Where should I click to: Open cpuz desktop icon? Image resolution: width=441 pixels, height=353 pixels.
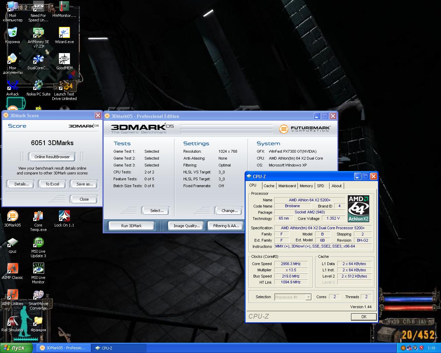pos(12,245)
